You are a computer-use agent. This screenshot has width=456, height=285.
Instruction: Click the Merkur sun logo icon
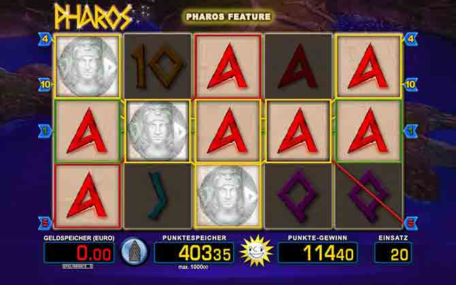[x=256, y=251]
